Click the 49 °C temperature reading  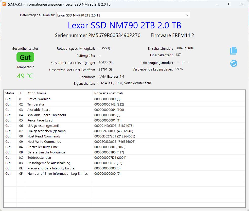tap(25, 76)
